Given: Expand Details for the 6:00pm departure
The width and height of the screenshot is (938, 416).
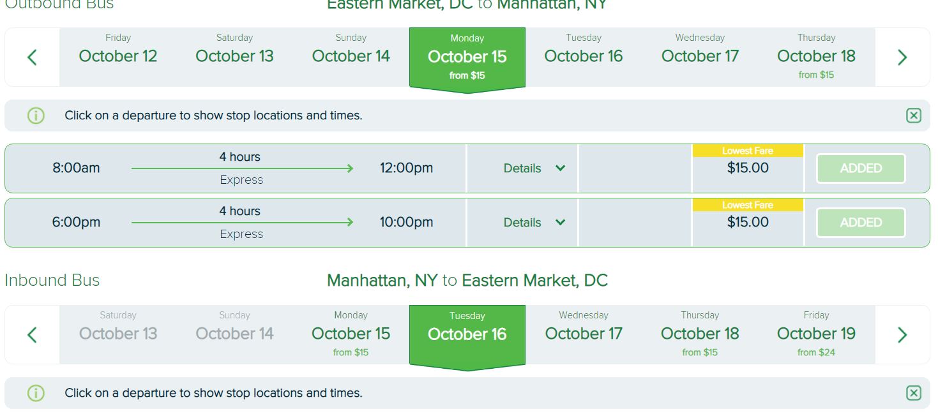Looking at the screenshot, I should pyautogui.click(x=534, y=223).
